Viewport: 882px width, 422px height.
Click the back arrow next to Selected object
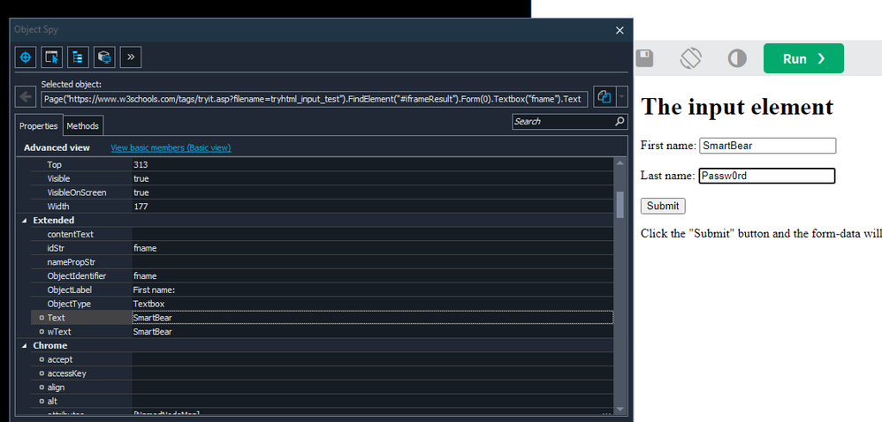25,96
